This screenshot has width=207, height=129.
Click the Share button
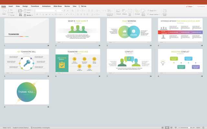pyautogui.click(x=189, y=6)
